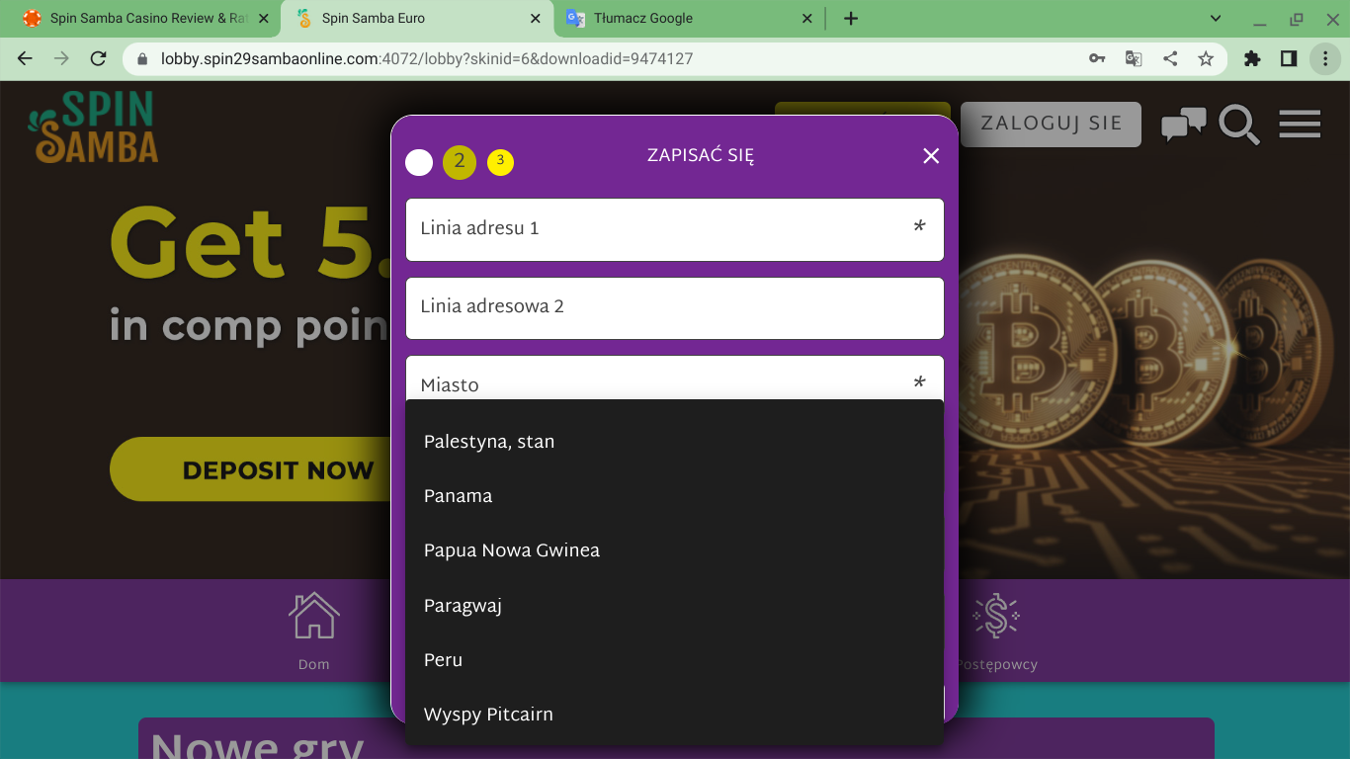The image size is (1350, 759).
Task: Click the reload page icon
Action: (98, 58)
